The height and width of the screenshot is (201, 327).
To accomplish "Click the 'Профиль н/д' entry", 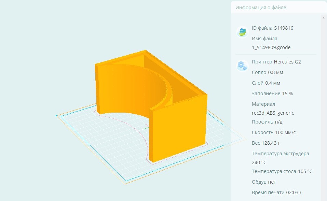I will [x=267, y=122].
